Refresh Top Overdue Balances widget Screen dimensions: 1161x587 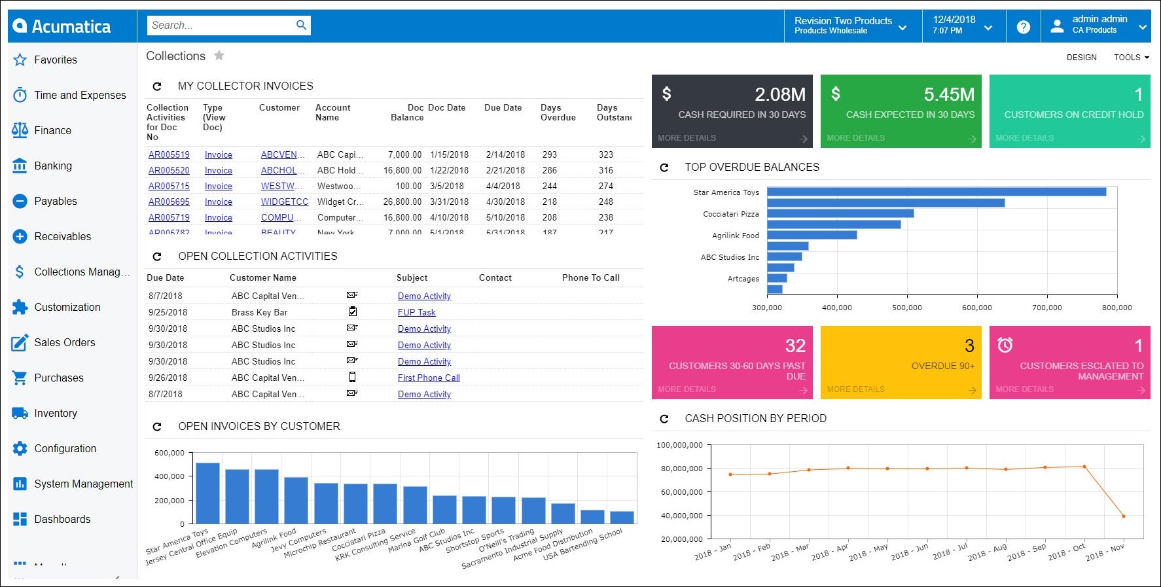click(x=664, y=168)
